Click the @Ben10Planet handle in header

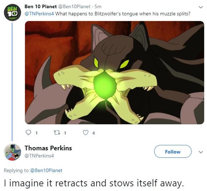coord(74,6)
